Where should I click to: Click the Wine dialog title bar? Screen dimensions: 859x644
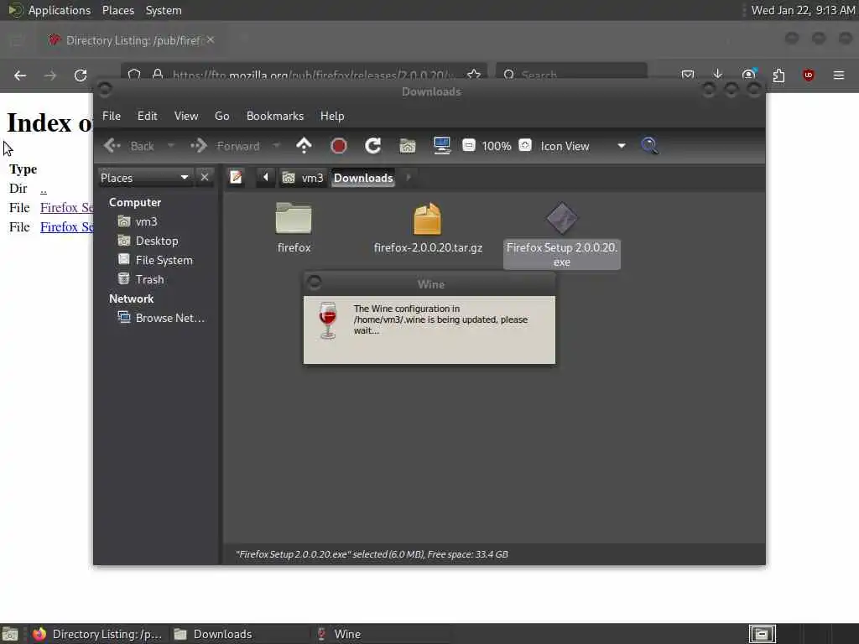(x=430, y=284)
